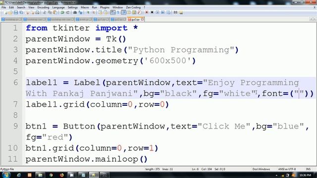This screenshot has height=178, width=317.
Task: Click the Open file toolbar icon
Action: pos(10,12)
